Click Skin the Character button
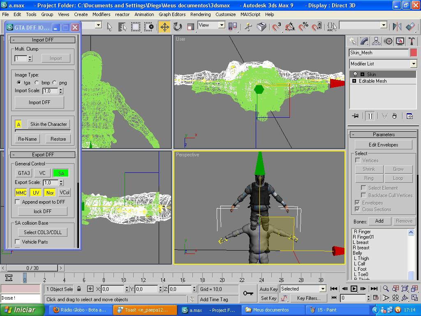Screen dimensions: 421x316 click(x=49, y=124)
